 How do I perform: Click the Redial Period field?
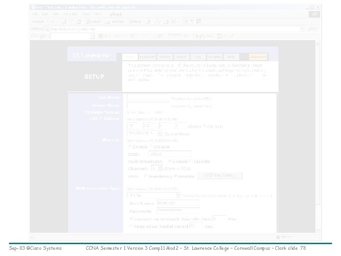click(x=196, y=226)
